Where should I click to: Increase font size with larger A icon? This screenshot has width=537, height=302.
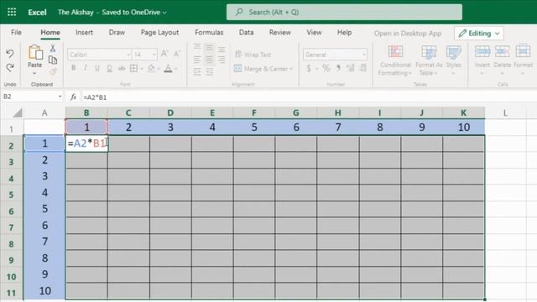coord(164,54)
